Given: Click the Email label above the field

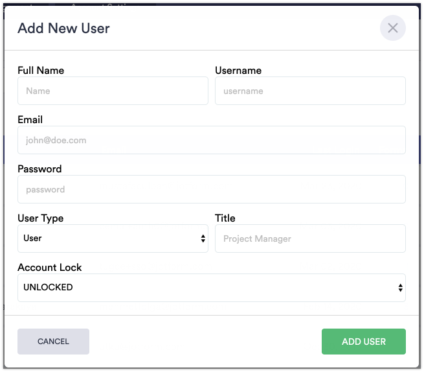Looking at the screenshot, I should point(30,119).
